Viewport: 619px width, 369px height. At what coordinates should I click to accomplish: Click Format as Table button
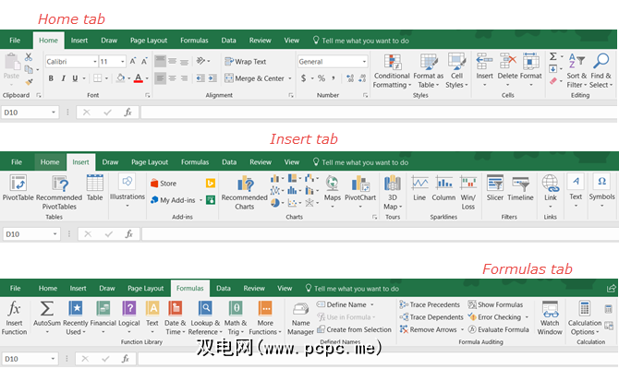[429, 71]
